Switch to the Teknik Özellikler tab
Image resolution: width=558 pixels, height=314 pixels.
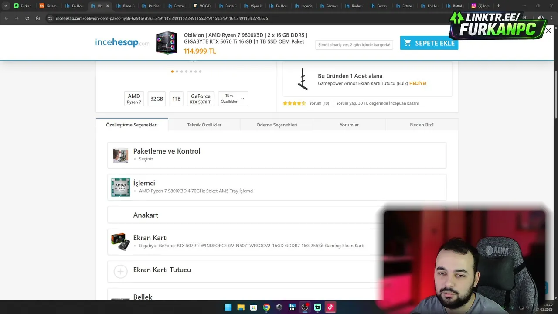204,125
